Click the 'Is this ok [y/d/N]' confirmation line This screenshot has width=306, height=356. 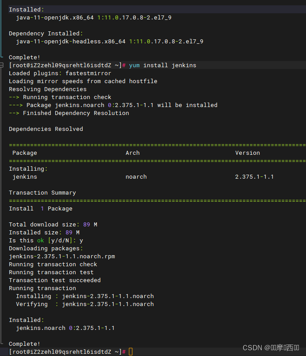(x=46, y=241)
